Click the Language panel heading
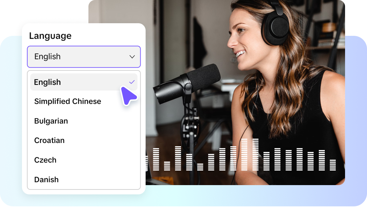The height and width of the screenshot is (207, 367). [x=50, y=35]
